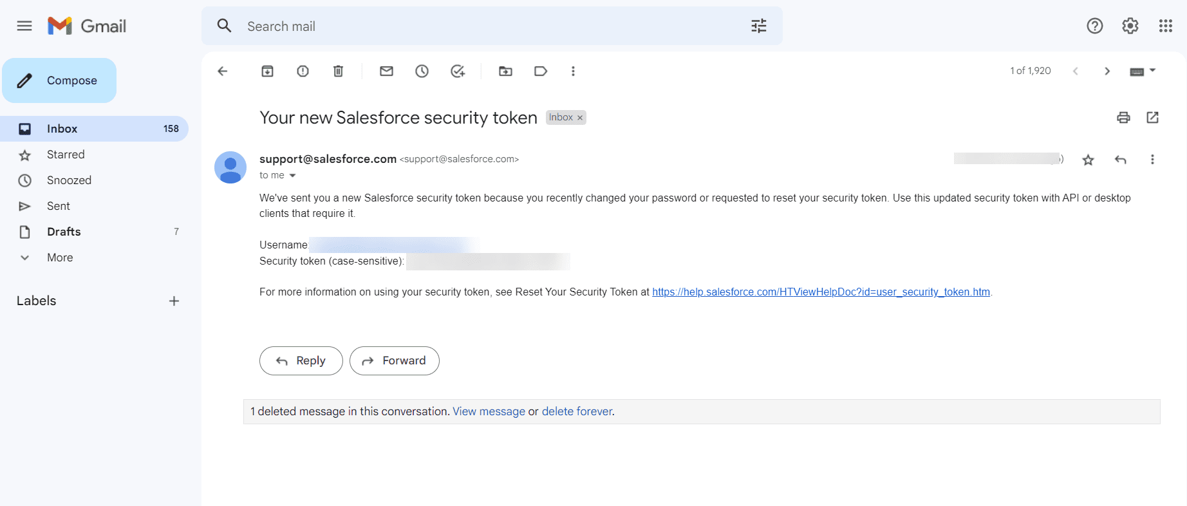Toggle the main menu hamburger
This screenshot has height=506, width=1187.
point(24,26)
